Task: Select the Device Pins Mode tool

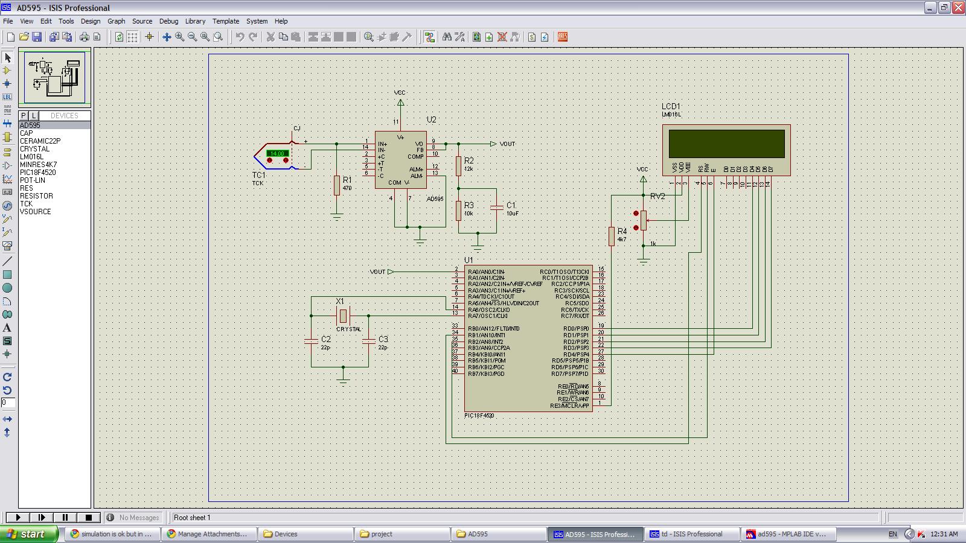Action: [x=7, y=165]
